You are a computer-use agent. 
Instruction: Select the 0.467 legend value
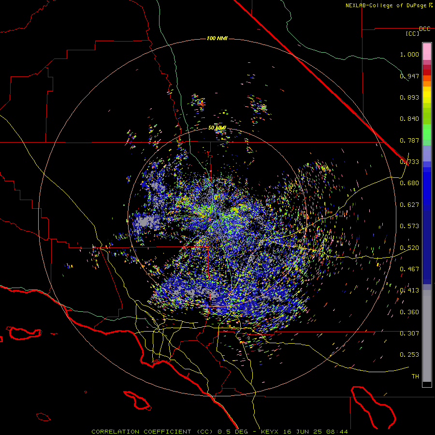[409, 269]
